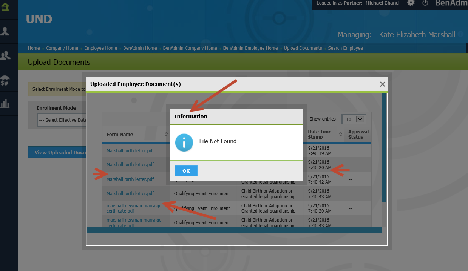468x271 pixels.
Task: Go to Search Employee breadcrumb link
Action: 345,48
